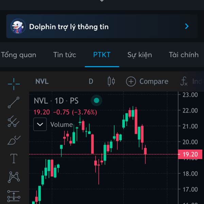Change the candlestick chart style
Viewport: 204px width, 204px height.
click(x=111, y=82)
